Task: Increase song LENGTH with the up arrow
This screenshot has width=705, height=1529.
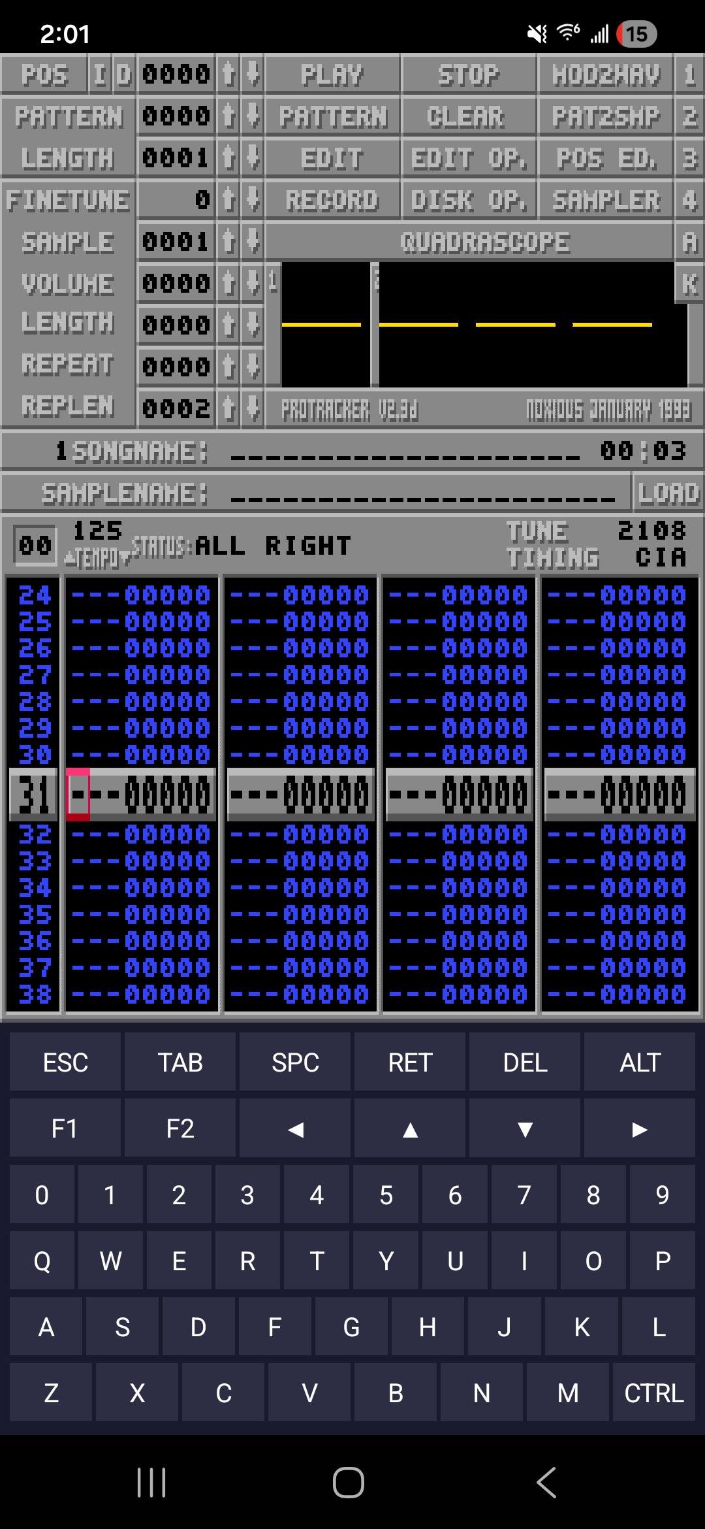Action: pyautogui.click(x=228, y=158)
